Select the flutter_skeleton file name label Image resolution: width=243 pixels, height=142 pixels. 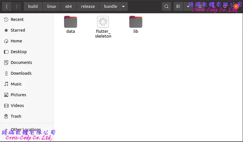pos(103,34)
